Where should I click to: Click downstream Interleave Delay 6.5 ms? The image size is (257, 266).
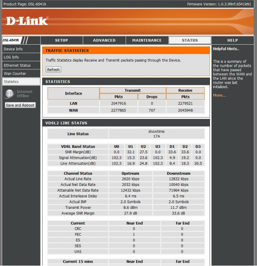coord(179,196)
